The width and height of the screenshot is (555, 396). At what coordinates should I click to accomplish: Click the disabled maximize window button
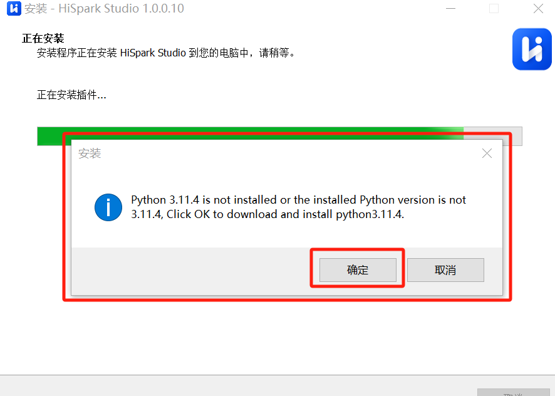coord(494,9)
